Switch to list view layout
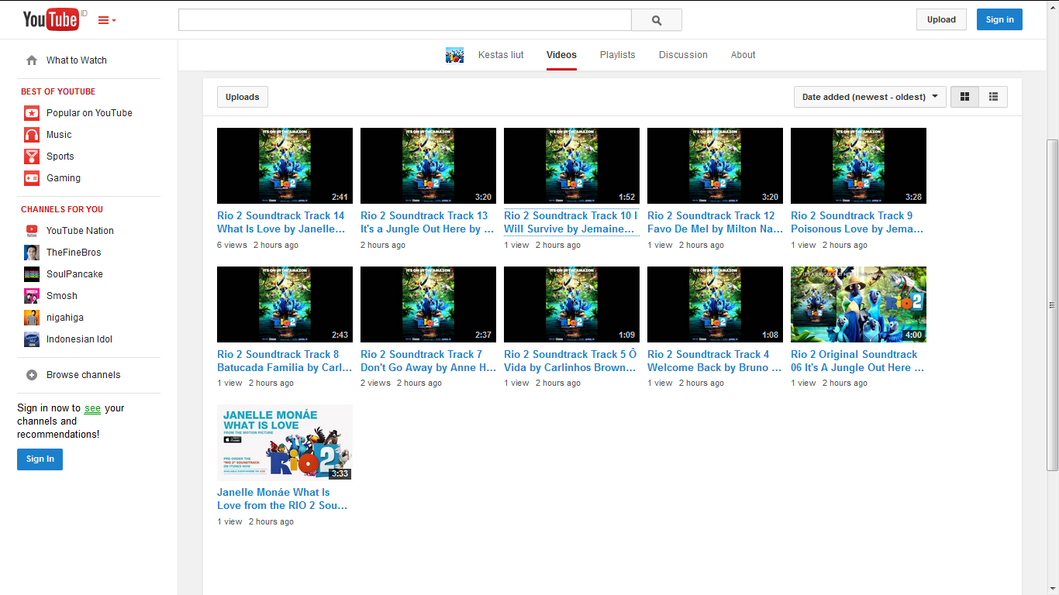Screen dimensions: 1059x595 993,97
